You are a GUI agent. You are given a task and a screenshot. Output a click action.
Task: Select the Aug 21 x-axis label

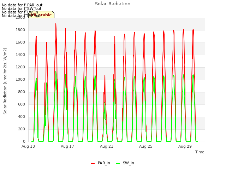point(107,146)
